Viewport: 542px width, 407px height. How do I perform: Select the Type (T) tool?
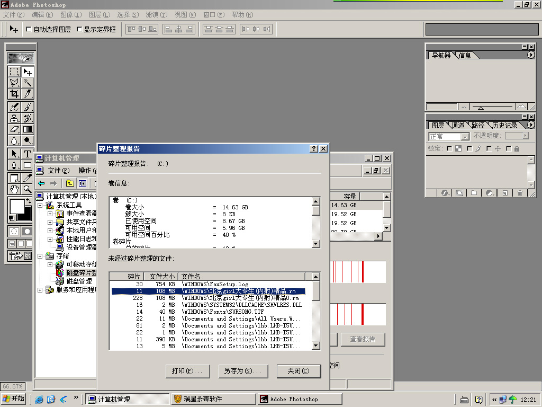(x=28, y=154)
